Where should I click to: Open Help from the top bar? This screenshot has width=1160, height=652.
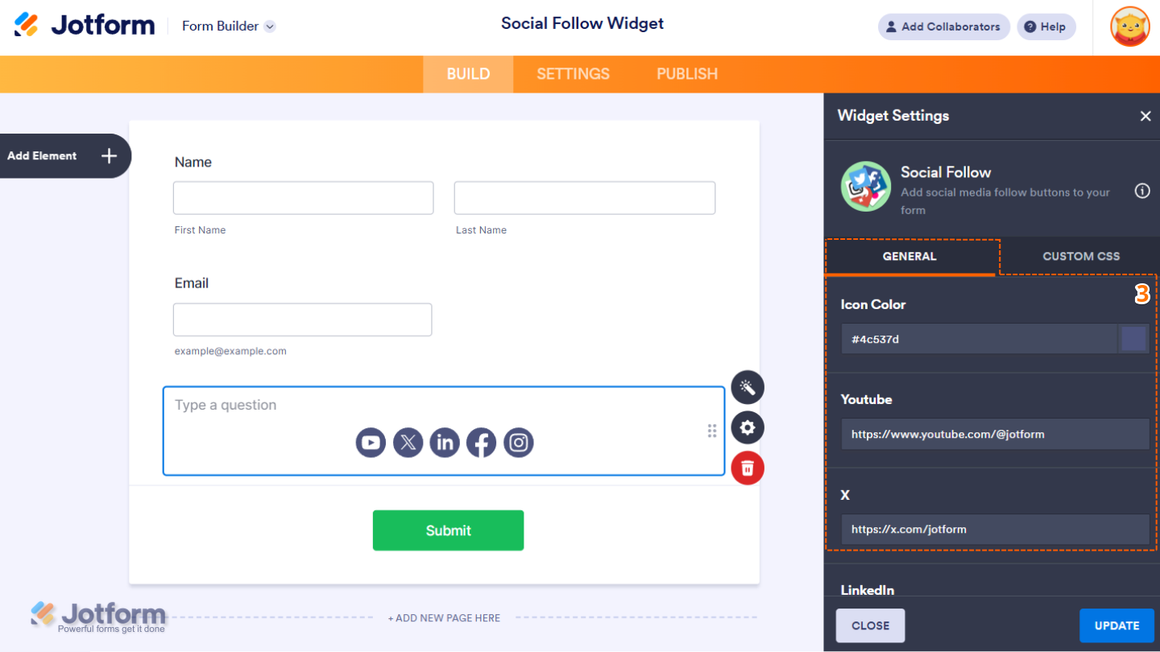(x=1046, y=27)
